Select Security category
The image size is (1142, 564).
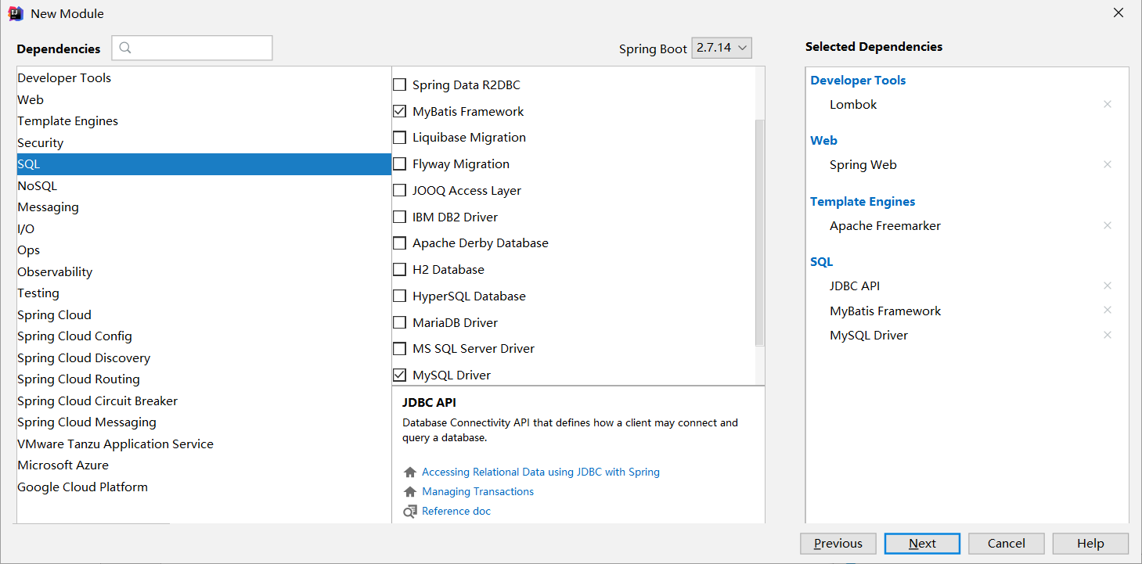point(204,142)
